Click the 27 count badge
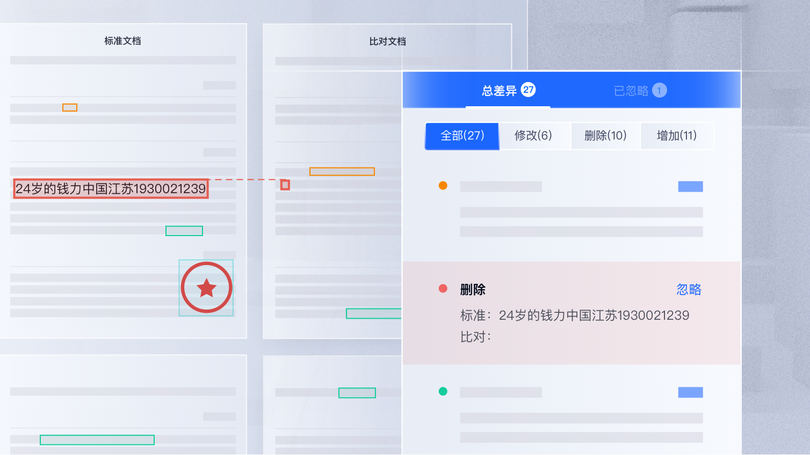The image size is (810, 455). click(x=529, y=90)
